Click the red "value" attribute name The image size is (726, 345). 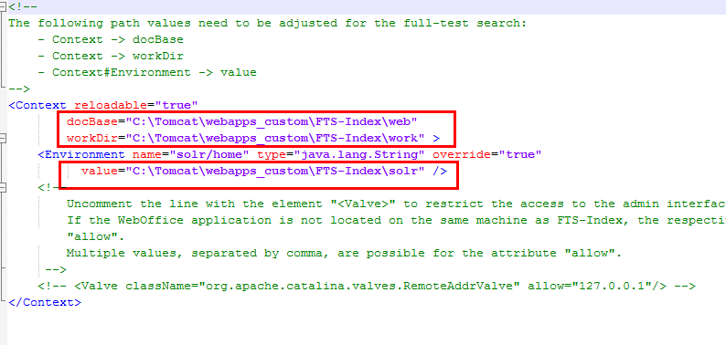coord(100,171)
